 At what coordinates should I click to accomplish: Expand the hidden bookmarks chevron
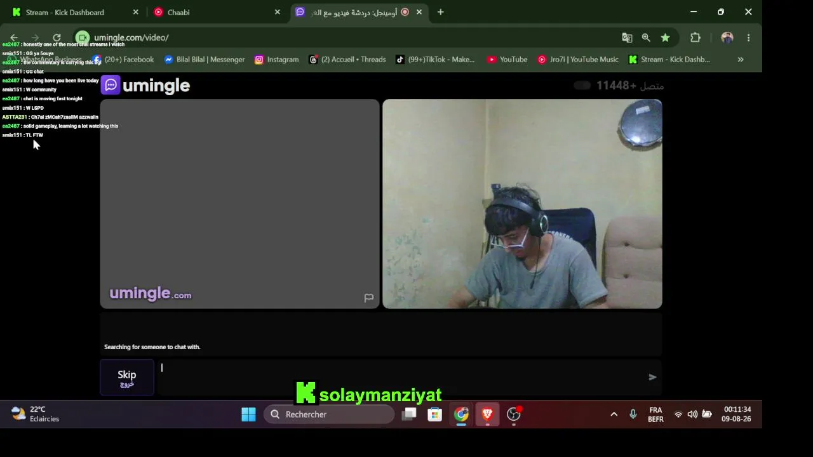point(741,59)
